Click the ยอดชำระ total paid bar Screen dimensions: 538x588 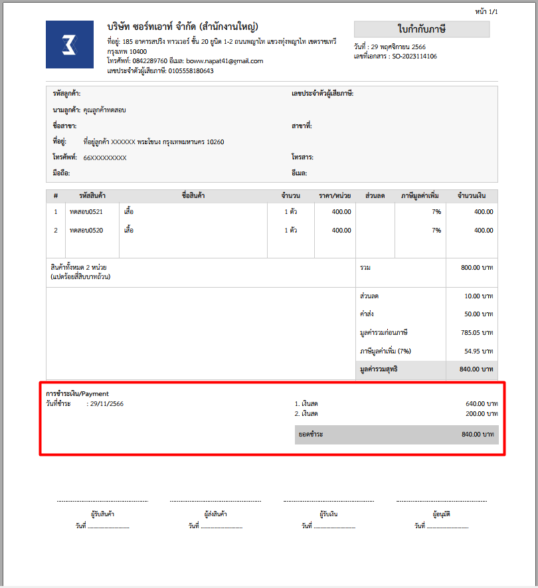[x=396, y=435]
